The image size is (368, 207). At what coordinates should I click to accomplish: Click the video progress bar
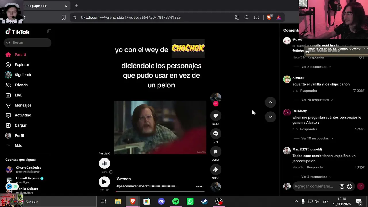(160, 191)
